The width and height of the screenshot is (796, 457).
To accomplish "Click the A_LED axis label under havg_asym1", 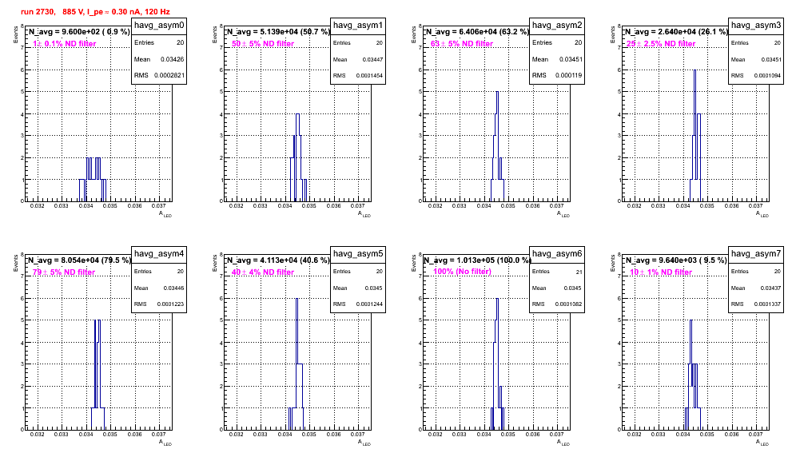I will coord(364,214).
